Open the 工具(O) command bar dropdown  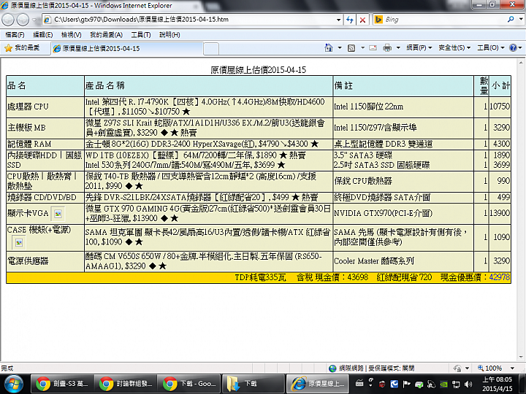[491, 48]
